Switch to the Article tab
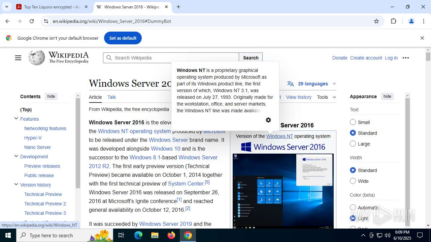The height and width of the screenshot is (242, 431). coord(95,97)
